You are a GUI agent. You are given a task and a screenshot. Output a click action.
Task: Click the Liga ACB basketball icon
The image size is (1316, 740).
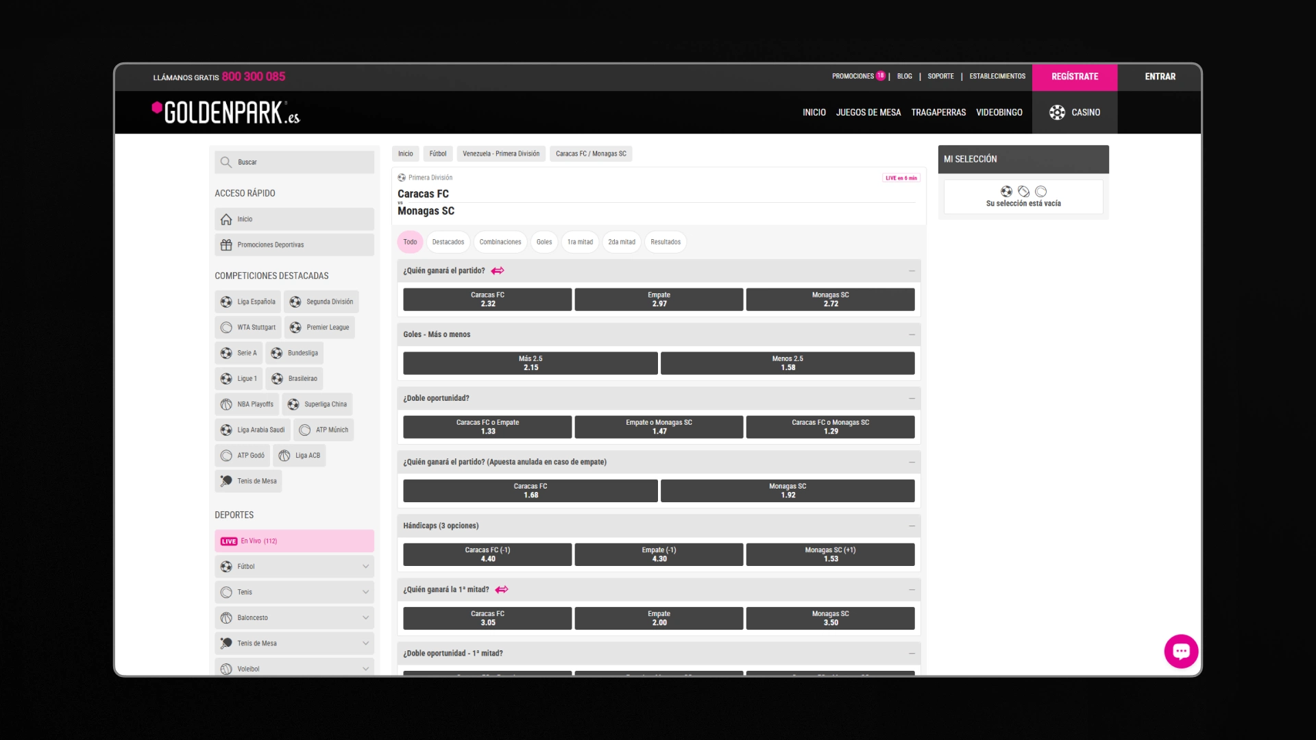click(284, 456)
